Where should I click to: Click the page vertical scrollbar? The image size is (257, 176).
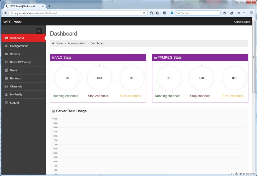tap(254, 75)
